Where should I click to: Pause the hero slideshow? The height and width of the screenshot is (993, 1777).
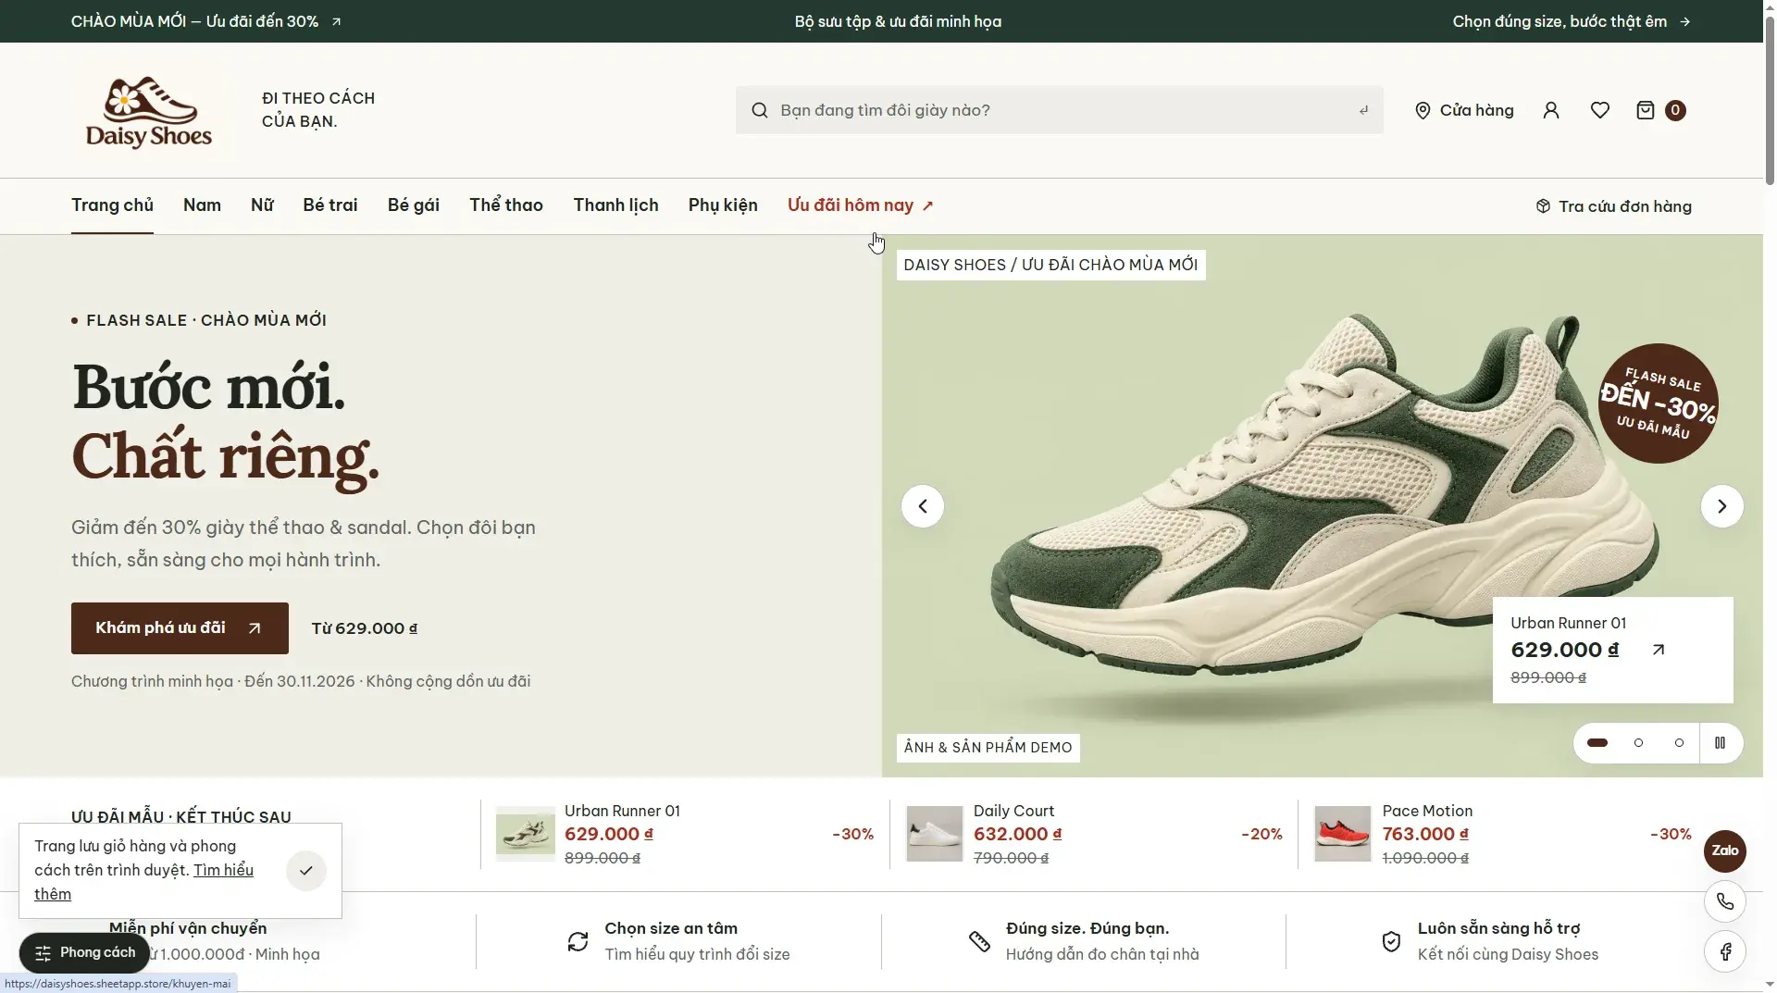(x=1721, y=743)
